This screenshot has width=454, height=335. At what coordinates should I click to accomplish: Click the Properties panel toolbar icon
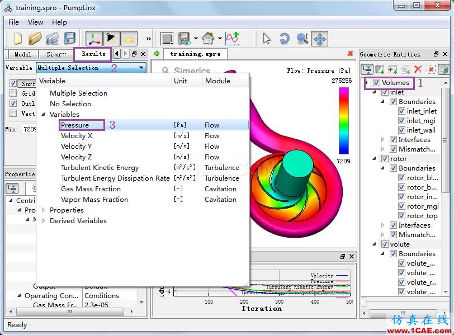pos(12,188)
